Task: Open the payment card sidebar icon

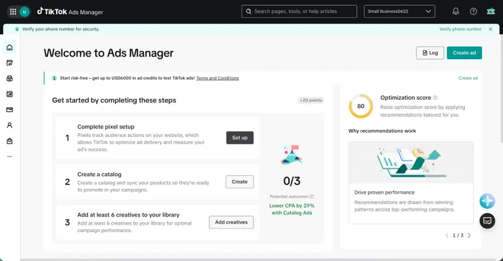Action: (x=9, y=110)
